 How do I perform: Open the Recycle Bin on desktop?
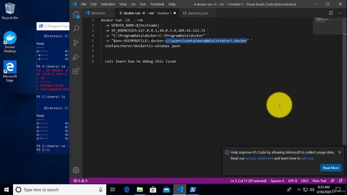tap(10, 11)
